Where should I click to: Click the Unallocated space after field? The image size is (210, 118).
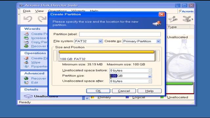point(131,81)
